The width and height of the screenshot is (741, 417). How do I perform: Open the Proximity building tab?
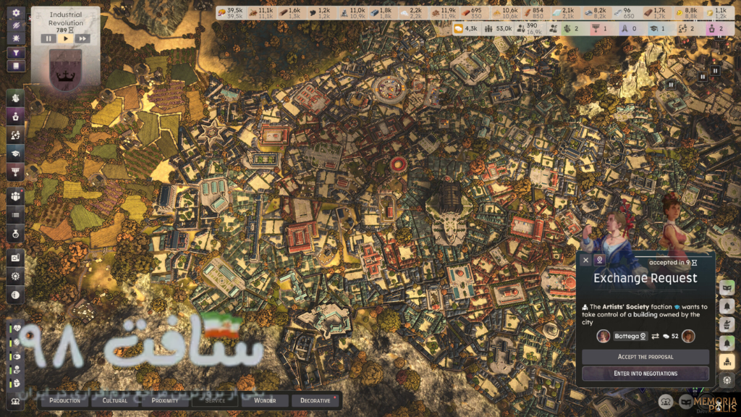(x=165, y=400)
